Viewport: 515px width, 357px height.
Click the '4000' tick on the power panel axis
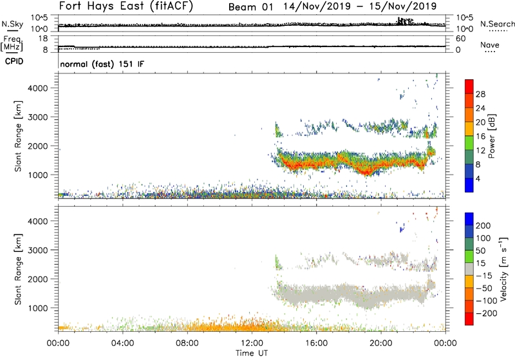(37, 88)
